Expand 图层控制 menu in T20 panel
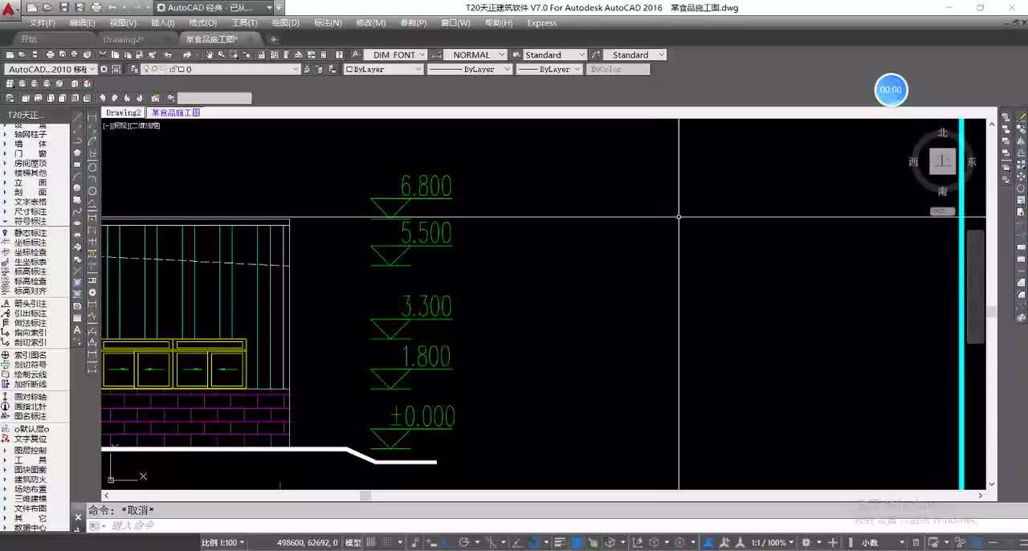The height and width of the screenshot is (551, 1028). tap(30, 451)
